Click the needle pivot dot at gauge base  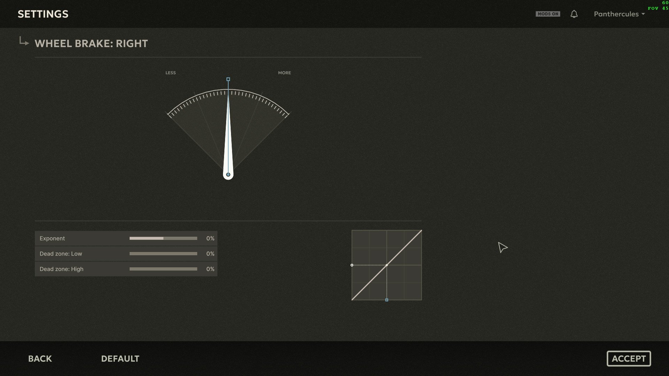click(228, 174)
